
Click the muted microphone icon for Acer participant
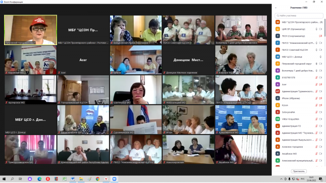[x=316, y=84]
